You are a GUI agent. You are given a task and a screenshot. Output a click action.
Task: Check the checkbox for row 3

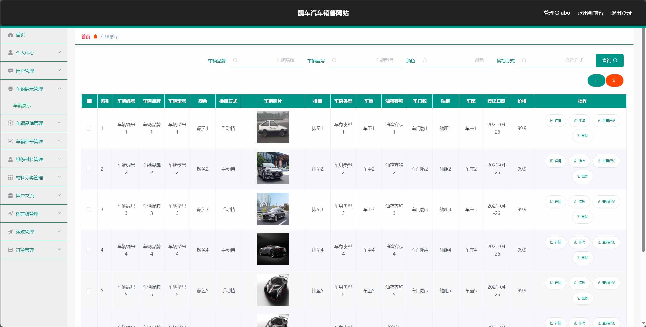[89, 209]
